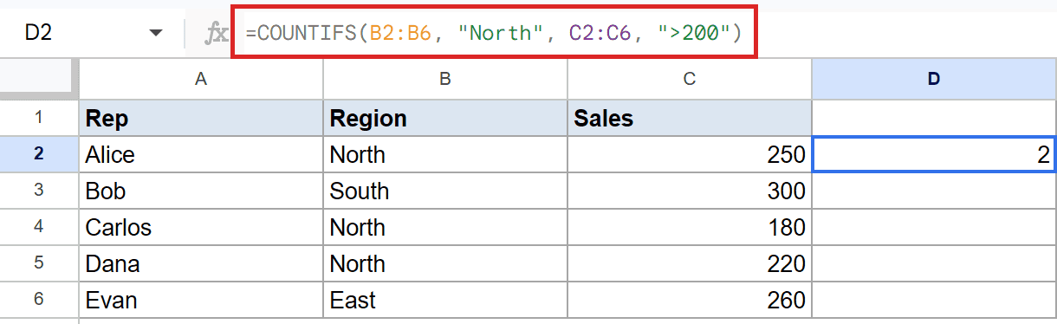Select row 2 header
The width and height of the screenshot is (1057, 324).
tap(39, 154)
